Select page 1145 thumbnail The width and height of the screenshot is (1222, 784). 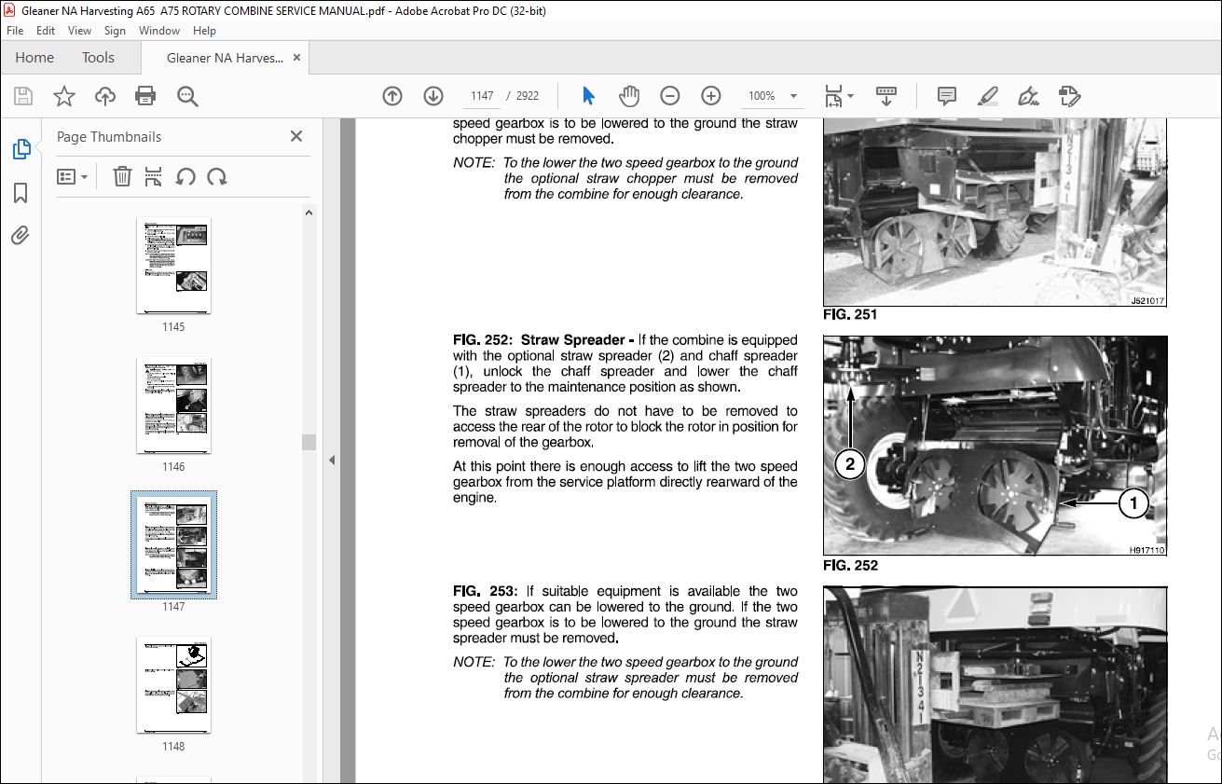pos(173,266)
